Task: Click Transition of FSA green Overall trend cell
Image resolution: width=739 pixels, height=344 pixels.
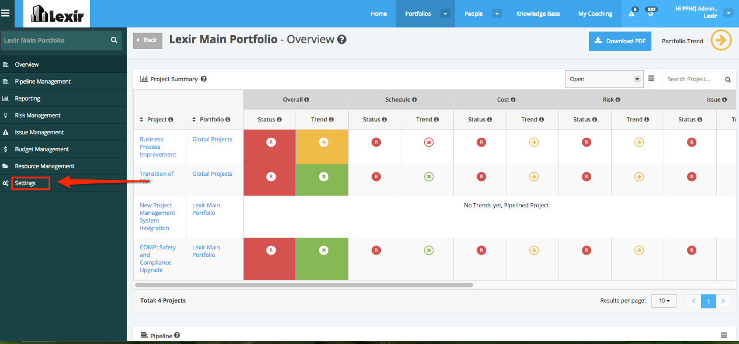Action: click(x=322, y=180)
